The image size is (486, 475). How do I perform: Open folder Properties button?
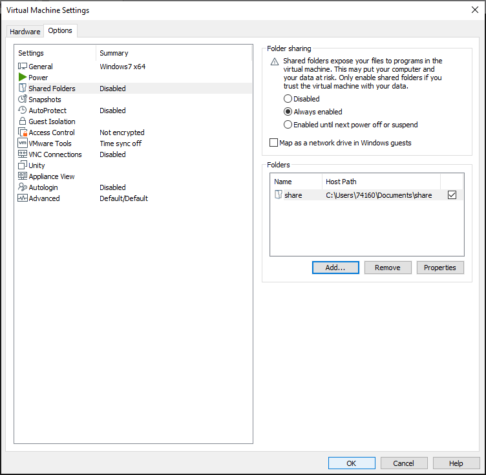pos(440,268)
